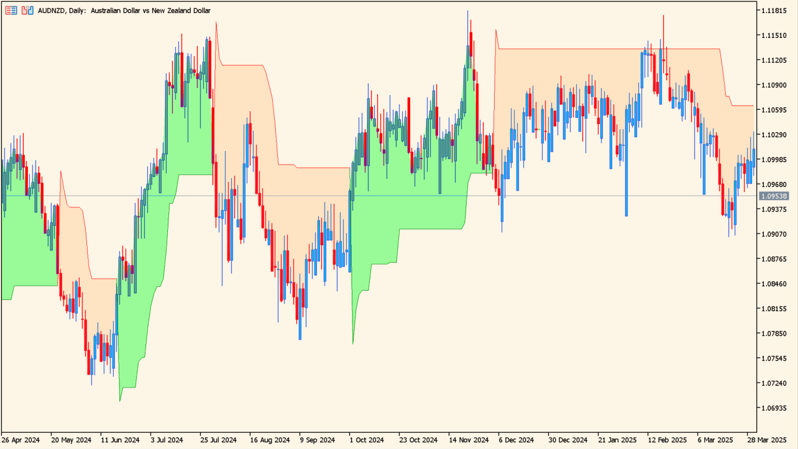The image size is (798, 449).
Task: Click the 26 Apr 2024 date label
Action: click(21, 440)
